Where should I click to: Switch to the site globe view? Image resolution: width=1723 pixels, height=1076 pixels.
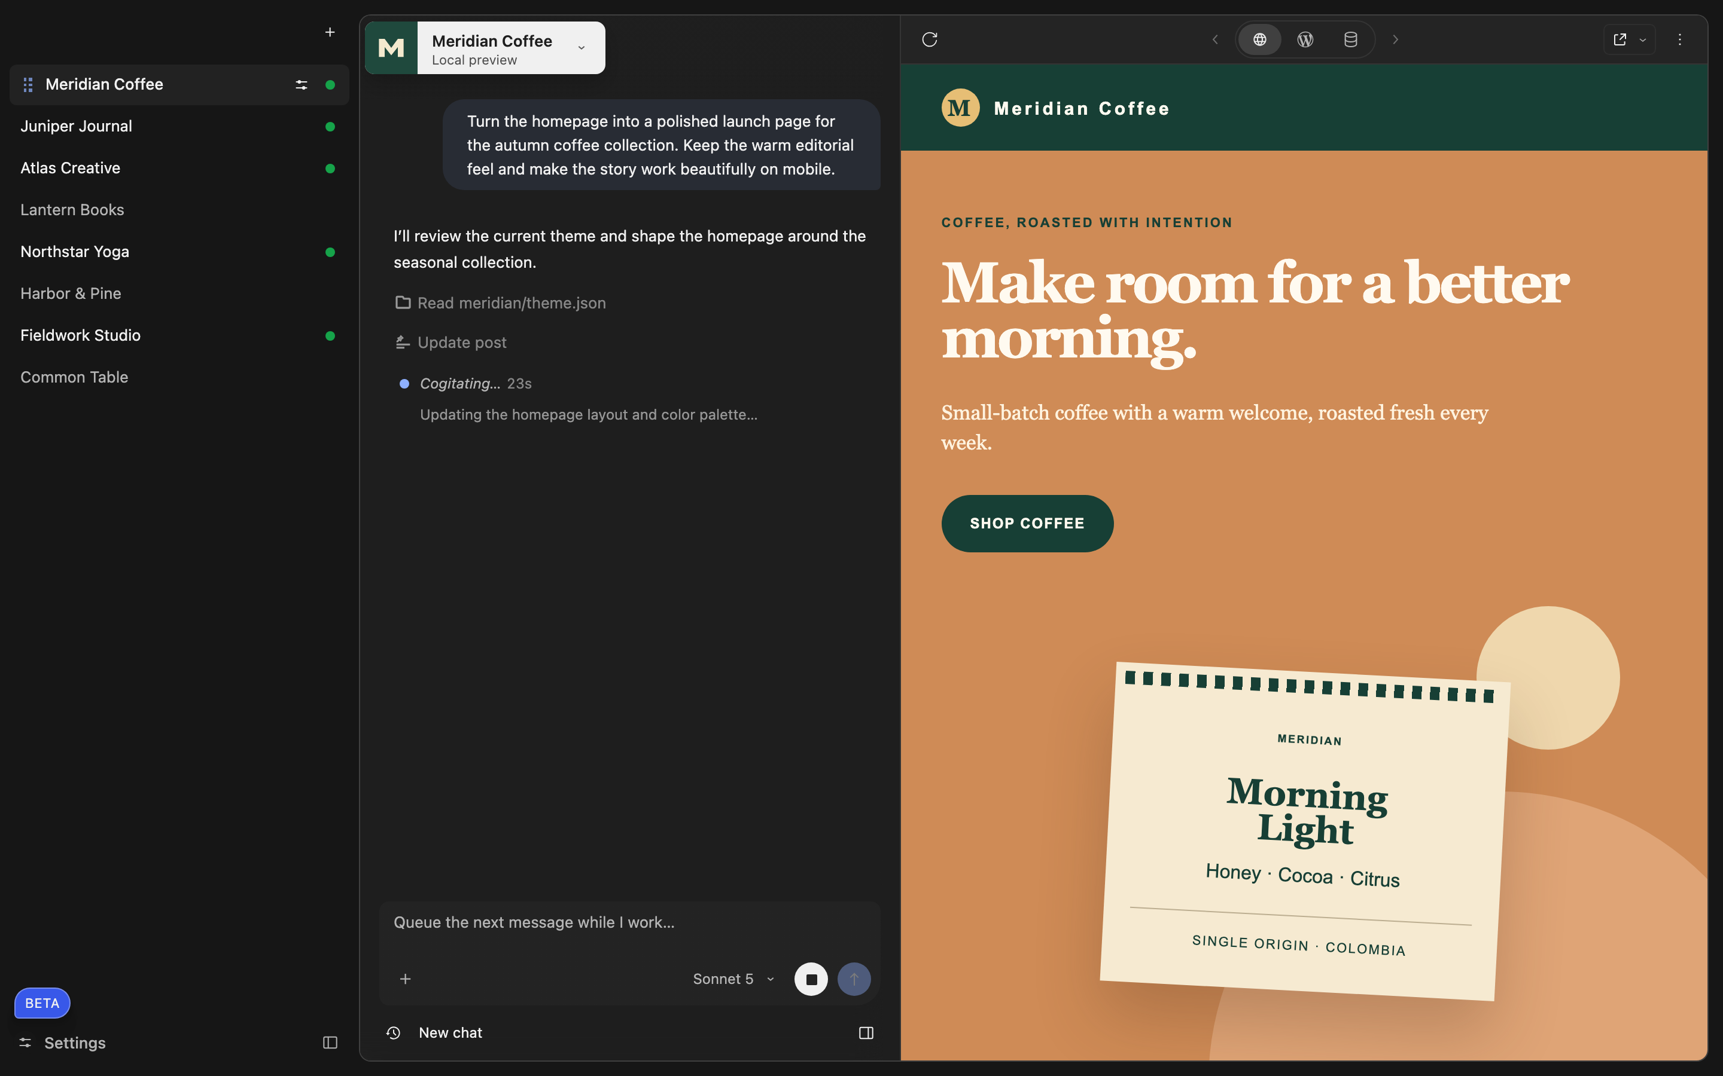tap(1259, 39)
